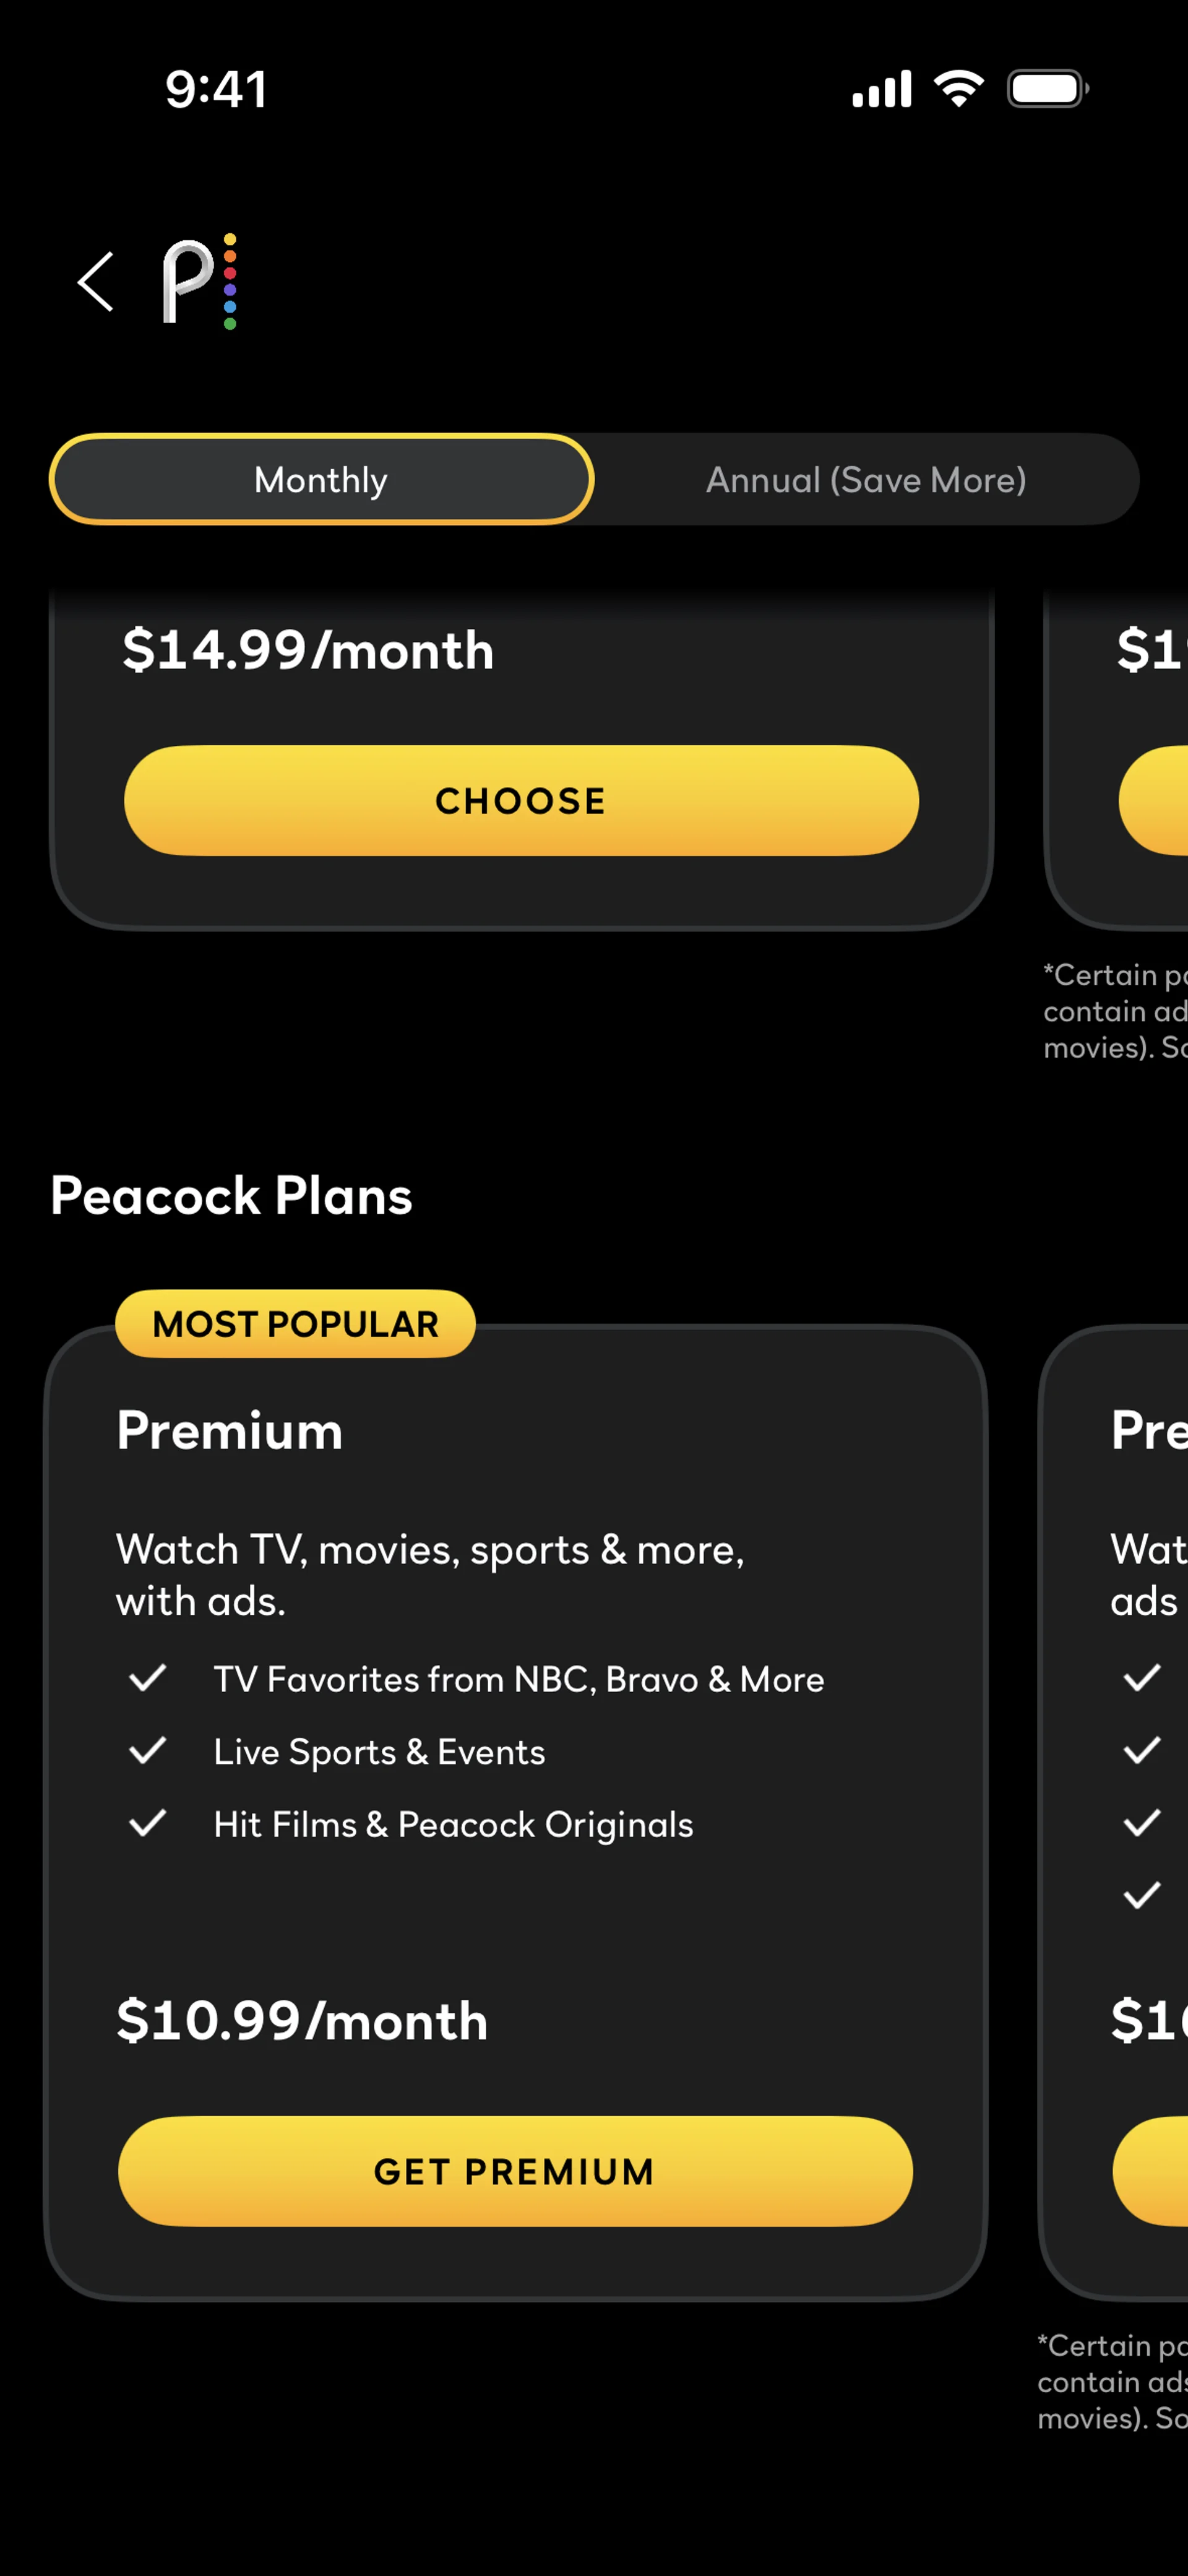Tap checkmark beside TV Favorites from NBC
The width and height of the screenshot is (1188, 2576).
tap(148, 1678)
